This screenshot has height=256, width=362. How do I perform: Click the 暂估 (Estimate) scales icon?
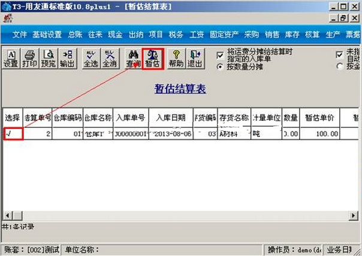(x=152, y=59)
